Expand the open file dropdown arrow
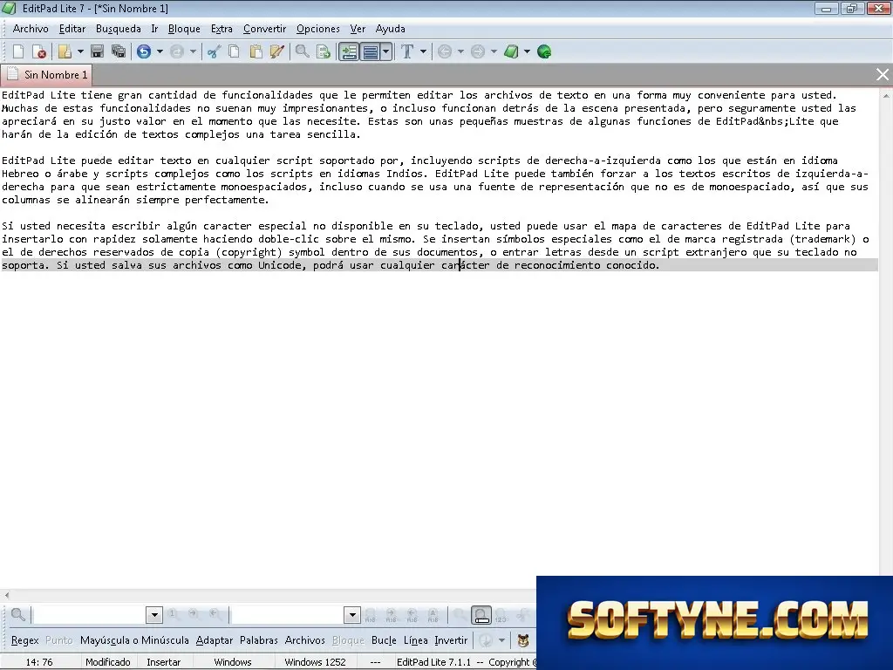Viewport: 893px width, 670px height. [80, 51]
